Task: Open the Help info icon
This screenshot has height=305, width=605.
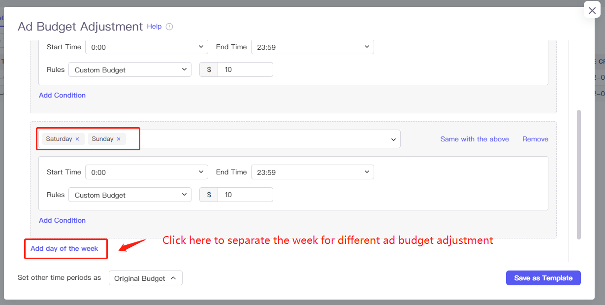Action: point(169,27)
